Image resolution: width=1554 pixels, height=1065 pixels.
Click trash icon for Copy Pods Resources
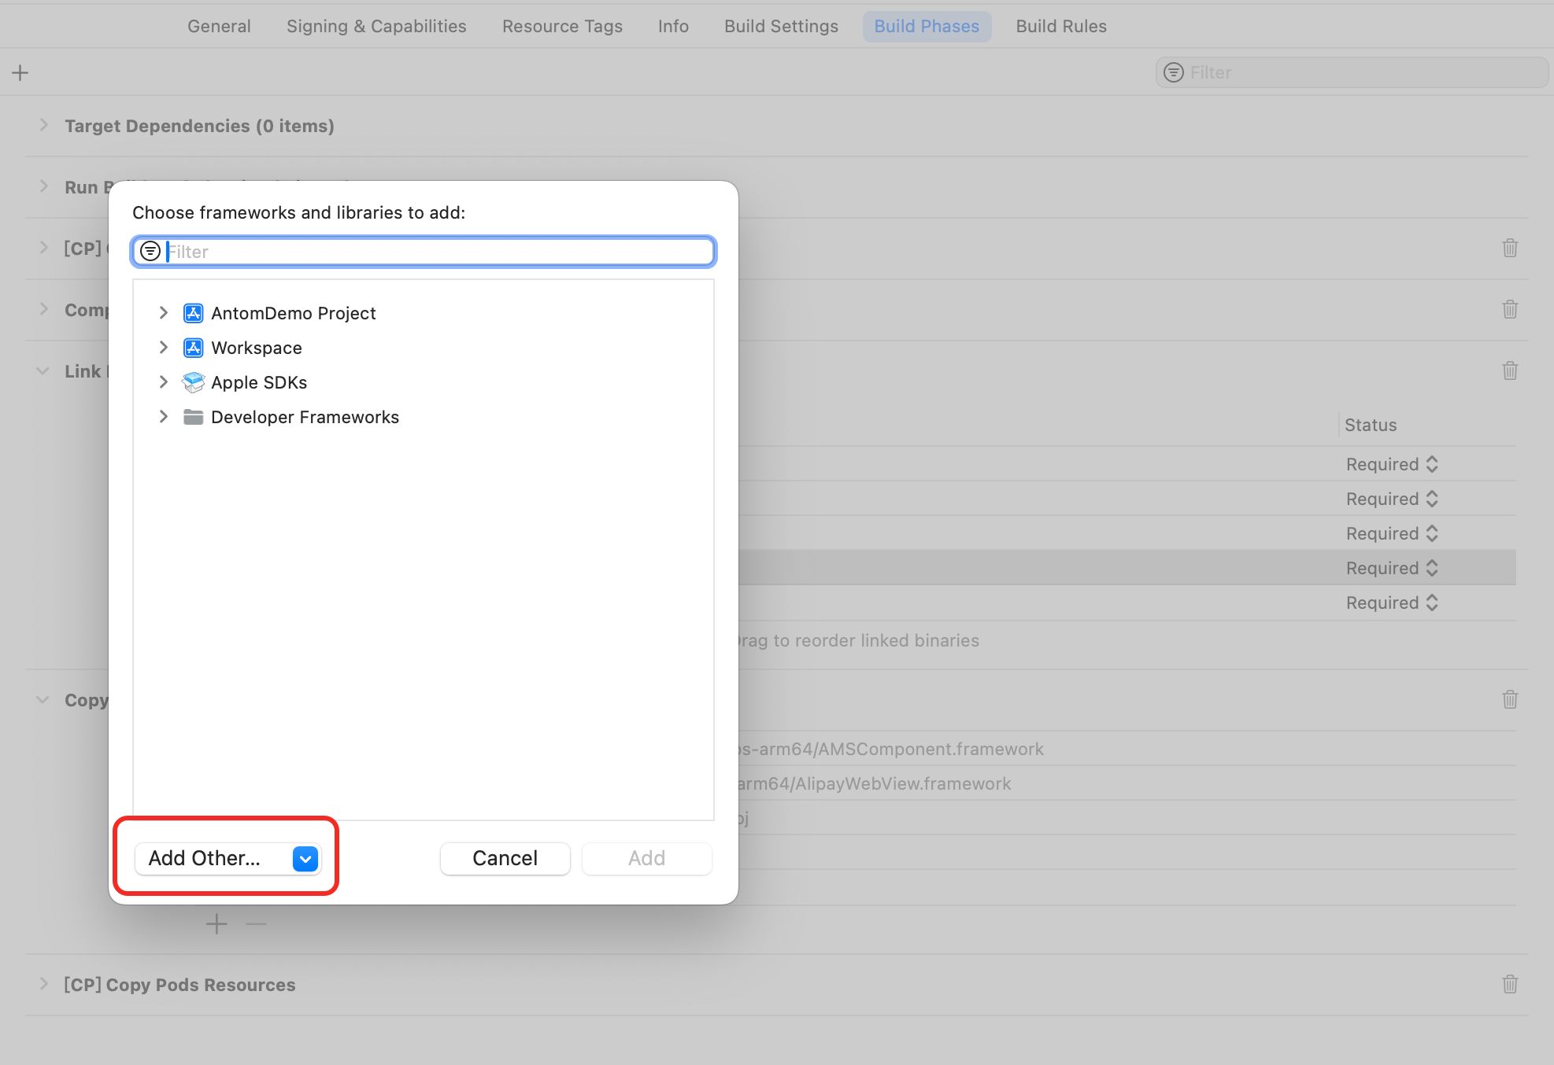1509,984
